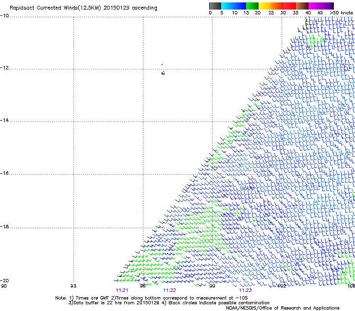Click the small island marker near -12 latitude
This screenshot has width=355, height=311.
pyautogui.click(x=163, y=73)
